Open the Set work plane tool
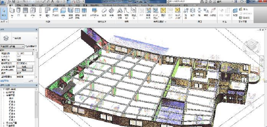This screenshot has height=127, width=267. 235,12
